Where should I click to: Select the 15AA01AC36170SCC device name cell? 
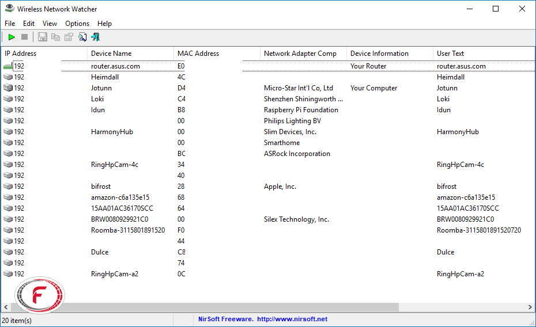(x=122, y=208)
